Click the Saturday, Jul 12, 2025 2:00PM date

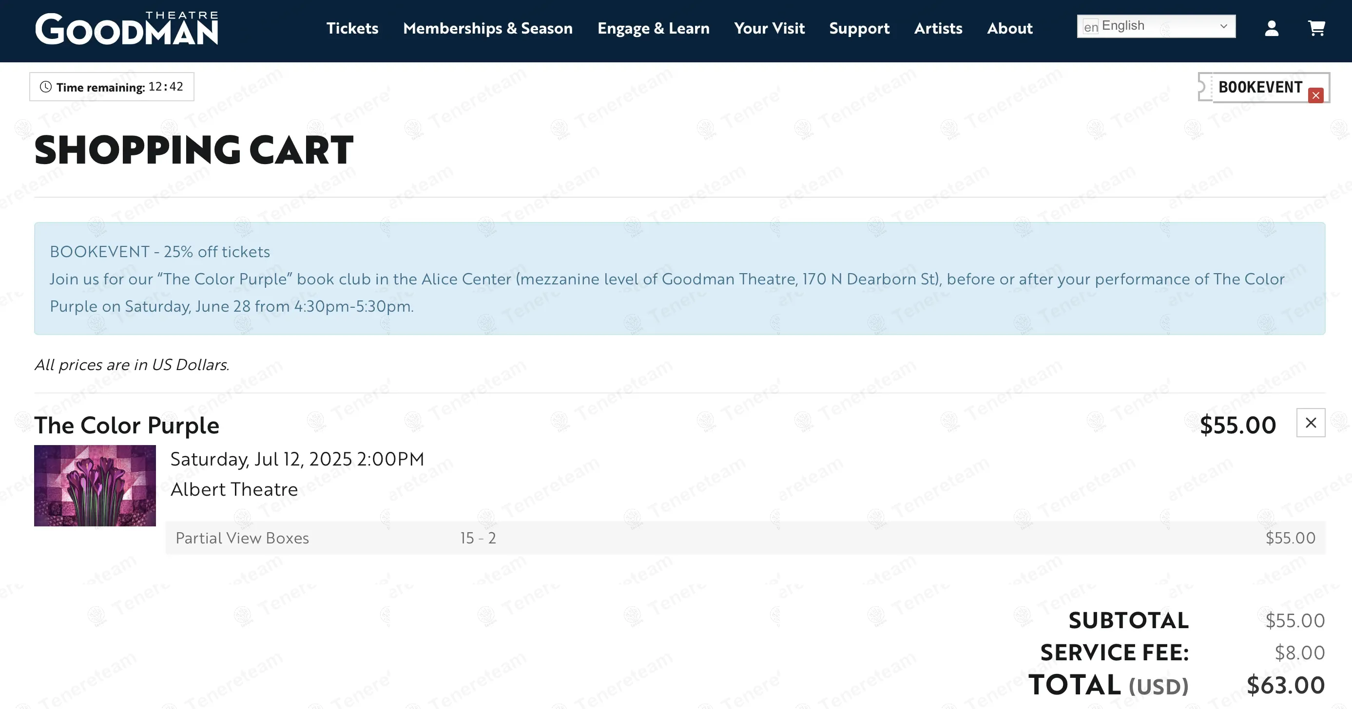pos(297,459)
